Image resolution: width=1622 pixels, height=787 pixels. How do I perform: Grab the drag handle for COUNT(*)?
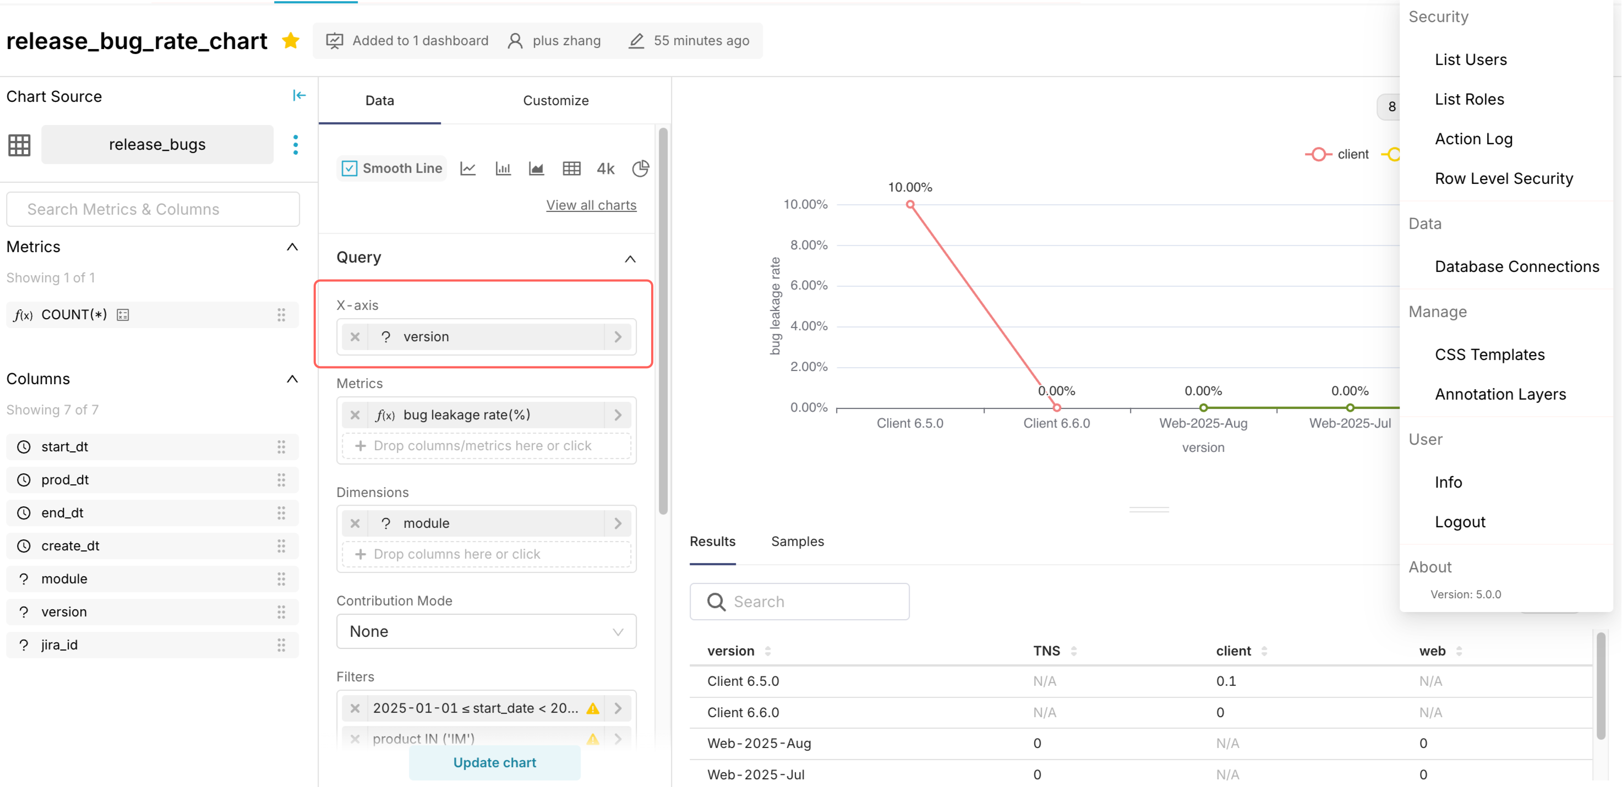coord(281,315)
